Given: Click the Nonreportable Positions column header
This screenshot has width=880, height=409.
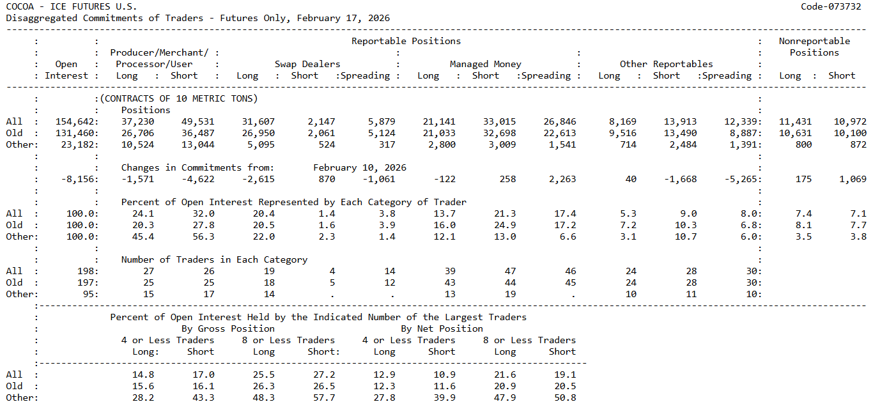Looking at the screenshot, I should [x=814, y=47].
